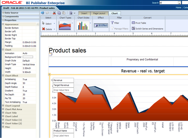Edit the Height value 3.50inch

pyautogui.click(x=27, y=68)
